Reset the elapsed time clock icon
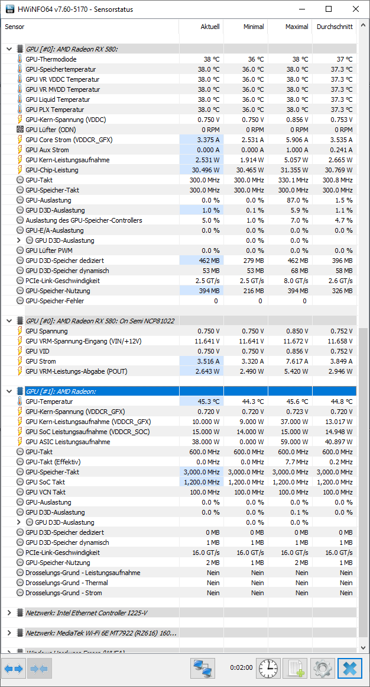The height and width of the screenshot is (687, 370). (268, 669)
